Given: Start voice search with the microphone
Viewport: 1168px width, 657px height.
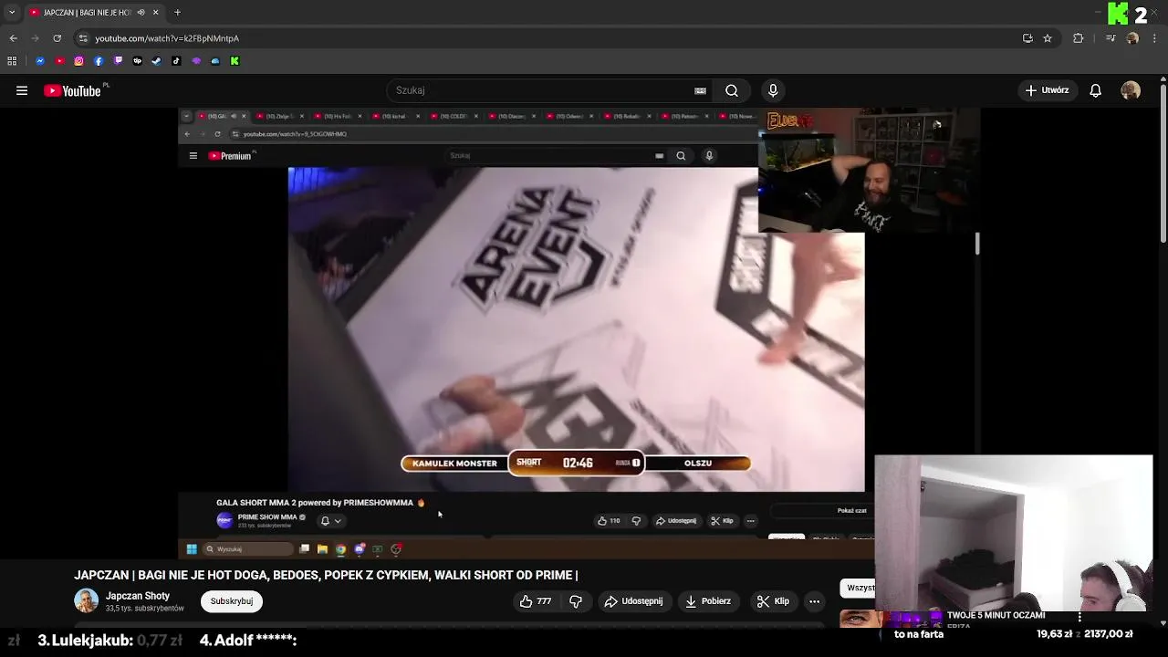Looking at the screenshot, I should point(773,90).
